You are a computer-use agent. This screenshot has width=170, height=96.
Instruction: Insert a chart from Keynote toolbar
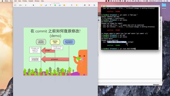coord(46,5)
